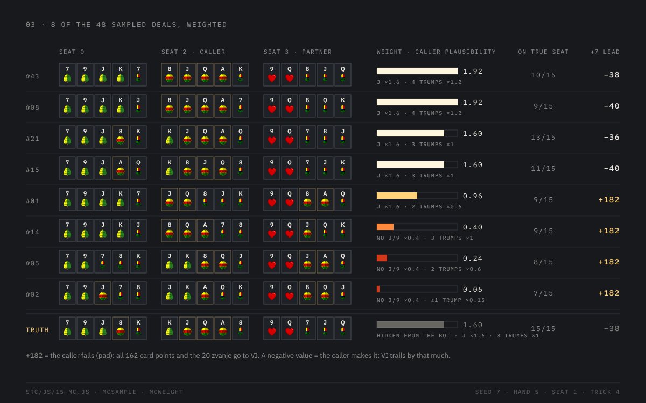The image size is (646, 403).
Task: Click the K of leaves in TRUTH row caller hand
Action: click(x=170, y=328)
